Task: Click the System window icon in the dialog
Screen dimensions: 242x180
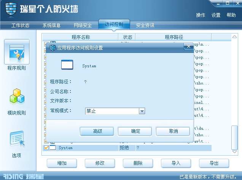Action: pos(67,65)
